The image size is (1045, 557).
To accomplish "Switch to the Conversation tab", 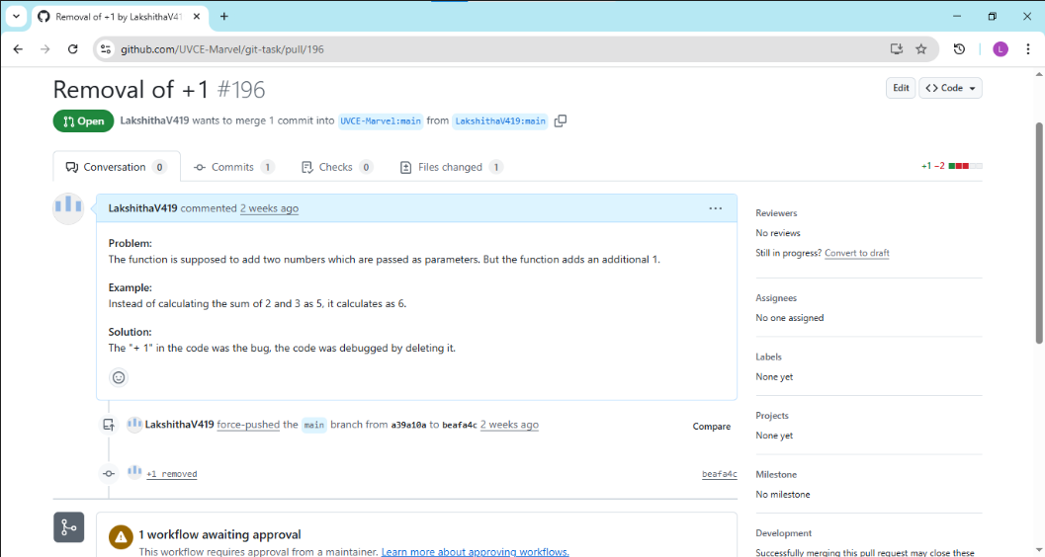I will click(x=117, y=167).
